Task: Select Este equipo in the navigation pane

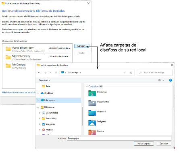Action: 50,100
